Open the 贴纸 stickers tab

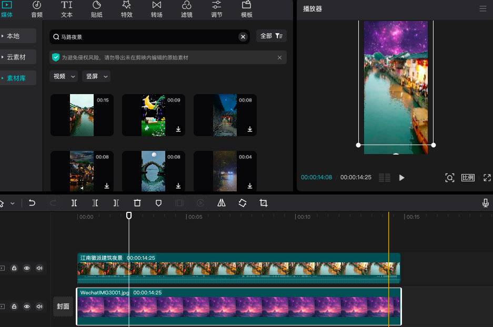click(x=96, y=9)
